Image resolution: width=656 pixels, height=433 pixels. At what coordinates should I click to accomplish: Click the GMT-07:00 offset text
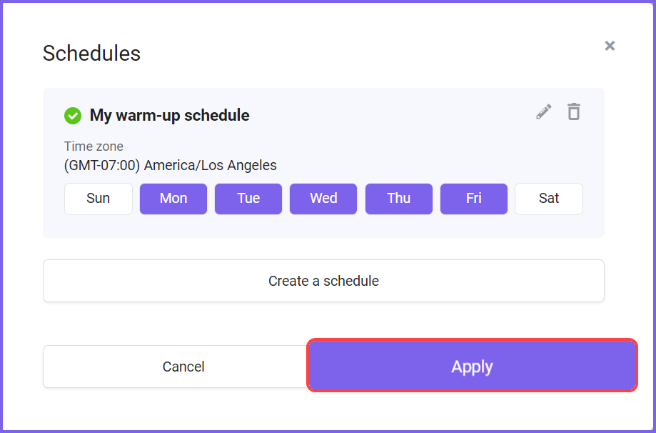(x=101, y=165)
